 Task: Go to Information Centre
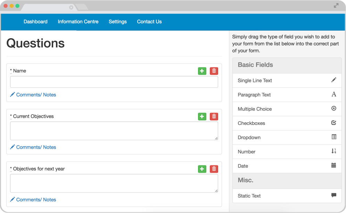tap(78, 22)
